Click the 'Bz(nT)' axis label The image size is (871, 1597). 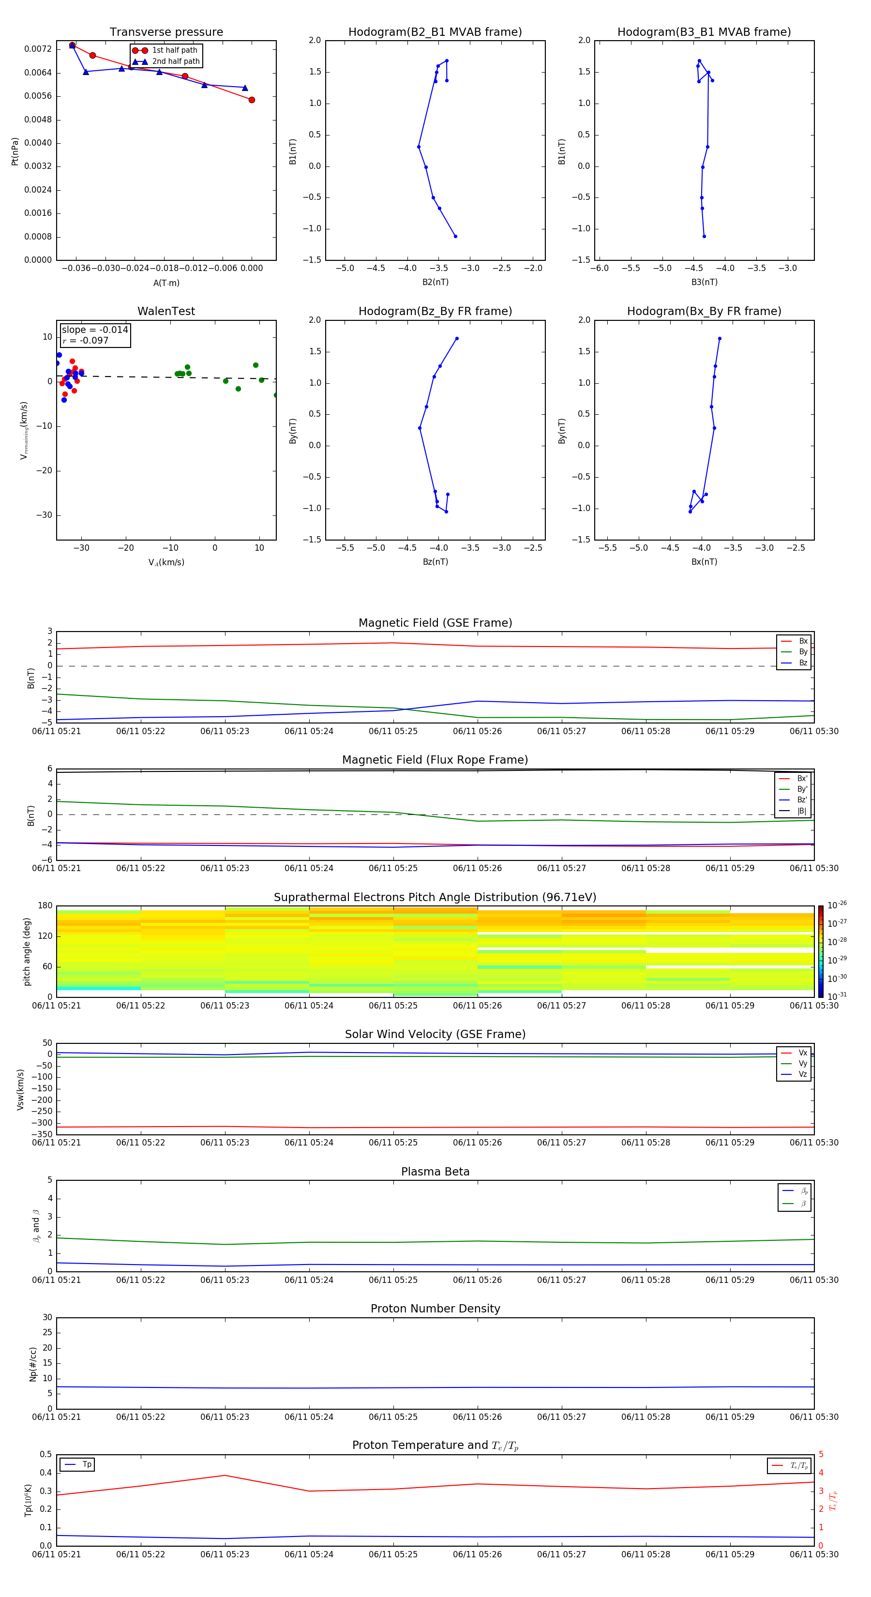(x=435, y=562)
